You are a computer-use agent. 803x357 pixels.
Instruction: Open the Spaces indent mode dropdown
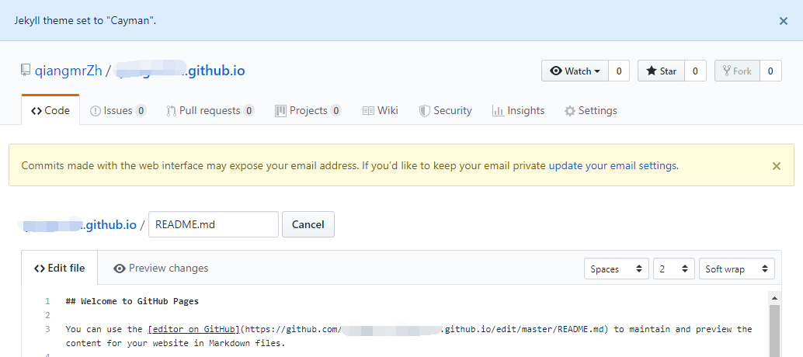617,269
